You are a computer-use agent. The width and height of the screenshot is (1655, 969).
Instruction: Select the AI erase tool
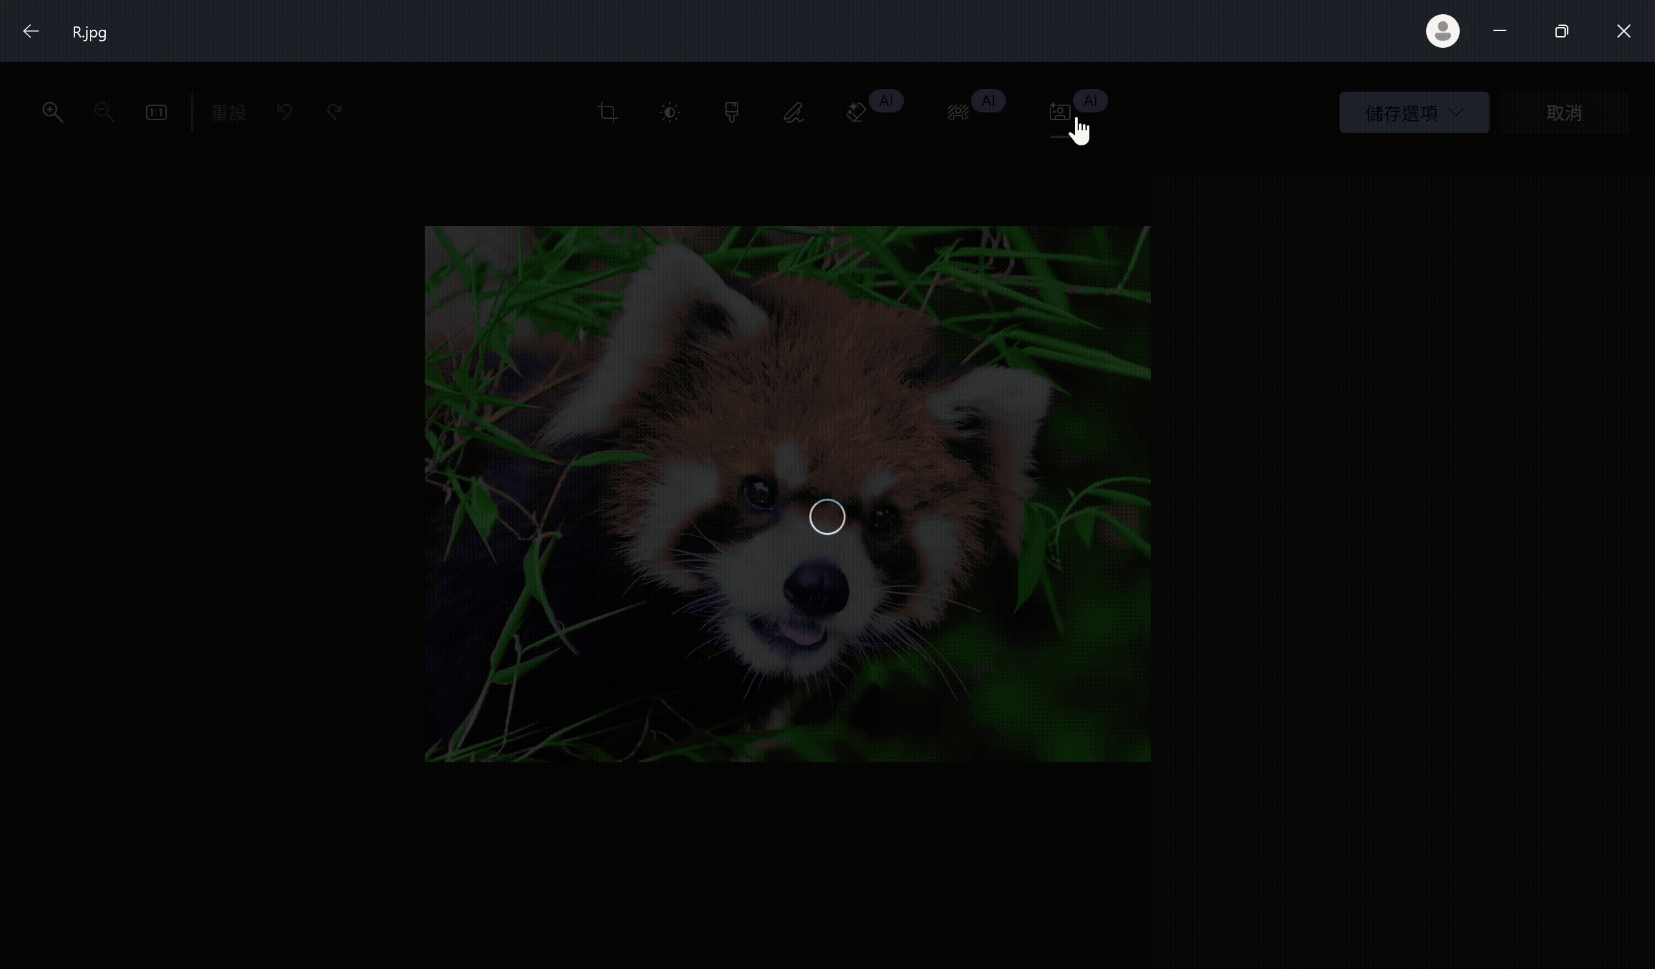[857, 112]
